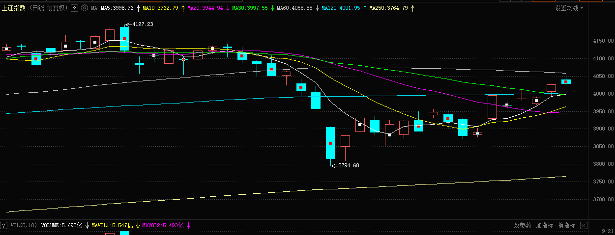Click the 换指标 button
The width and height of the screenshot is (615, 235).
[566, 225]
